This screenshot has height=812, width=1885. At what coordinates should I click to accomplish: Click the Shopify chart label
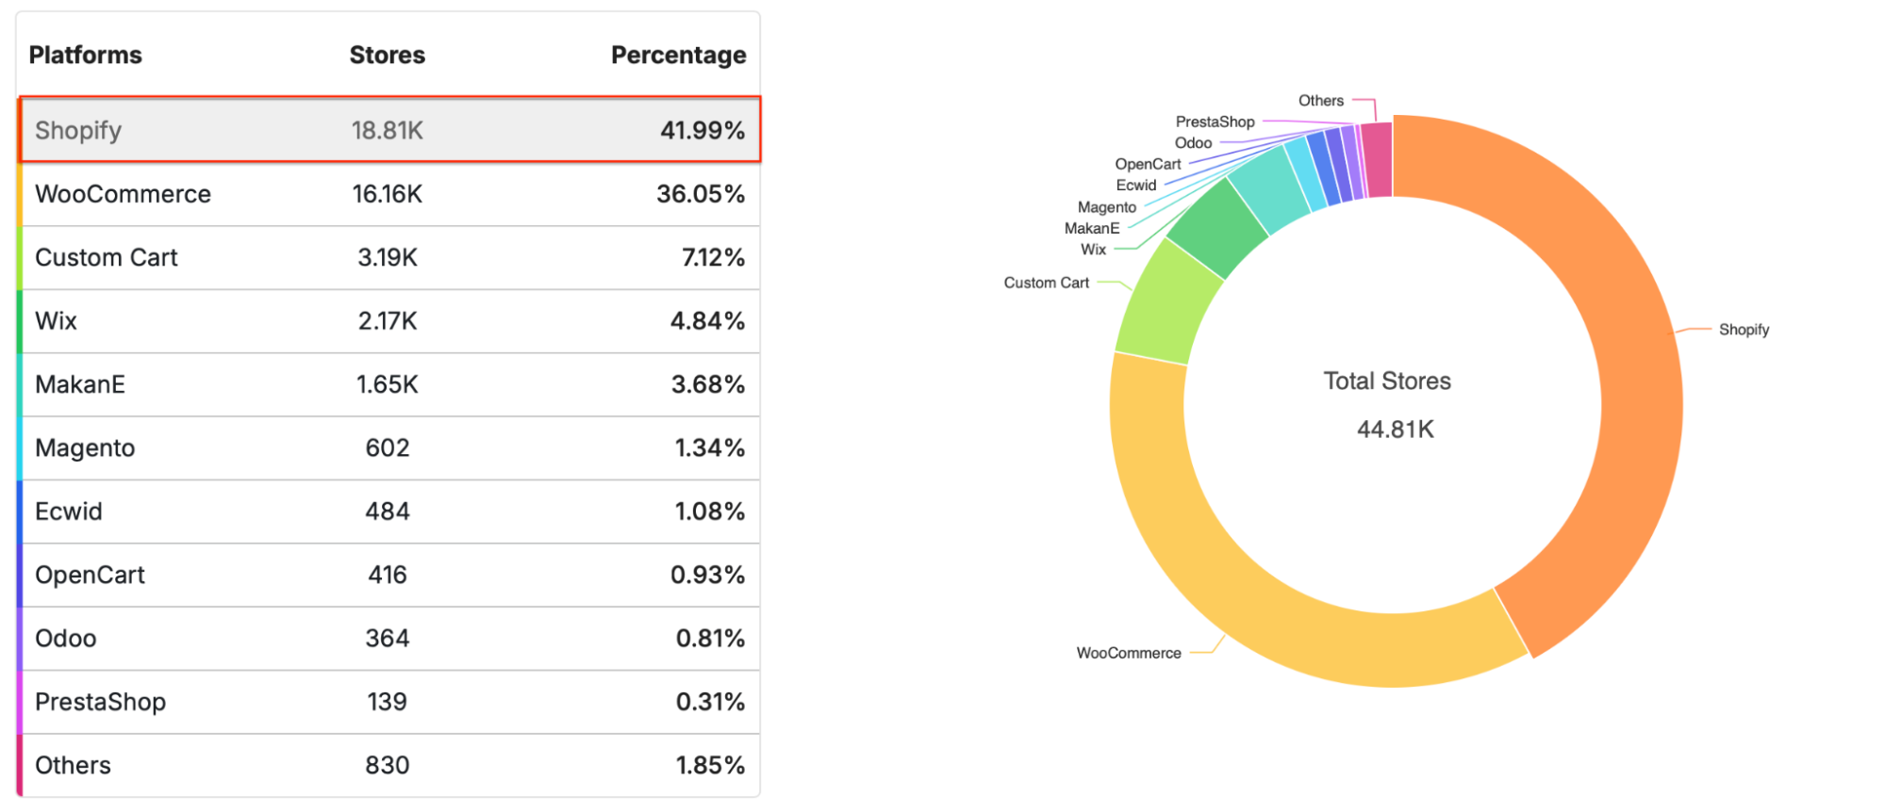click(x=1744, y=330)
